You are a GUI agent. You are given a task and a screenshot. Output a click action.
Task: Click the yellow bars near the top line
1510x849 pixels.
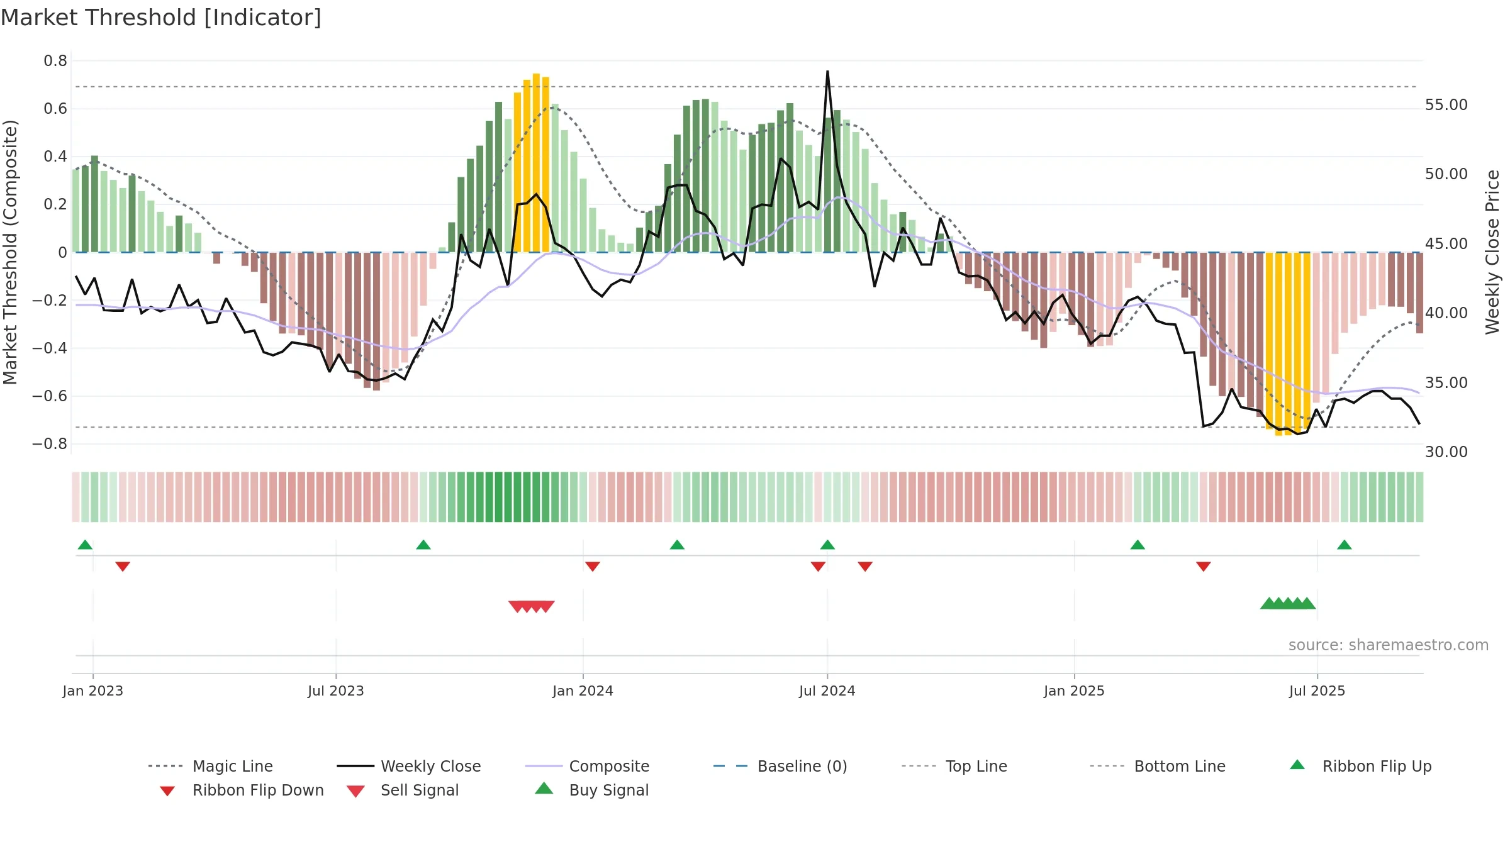532,163
